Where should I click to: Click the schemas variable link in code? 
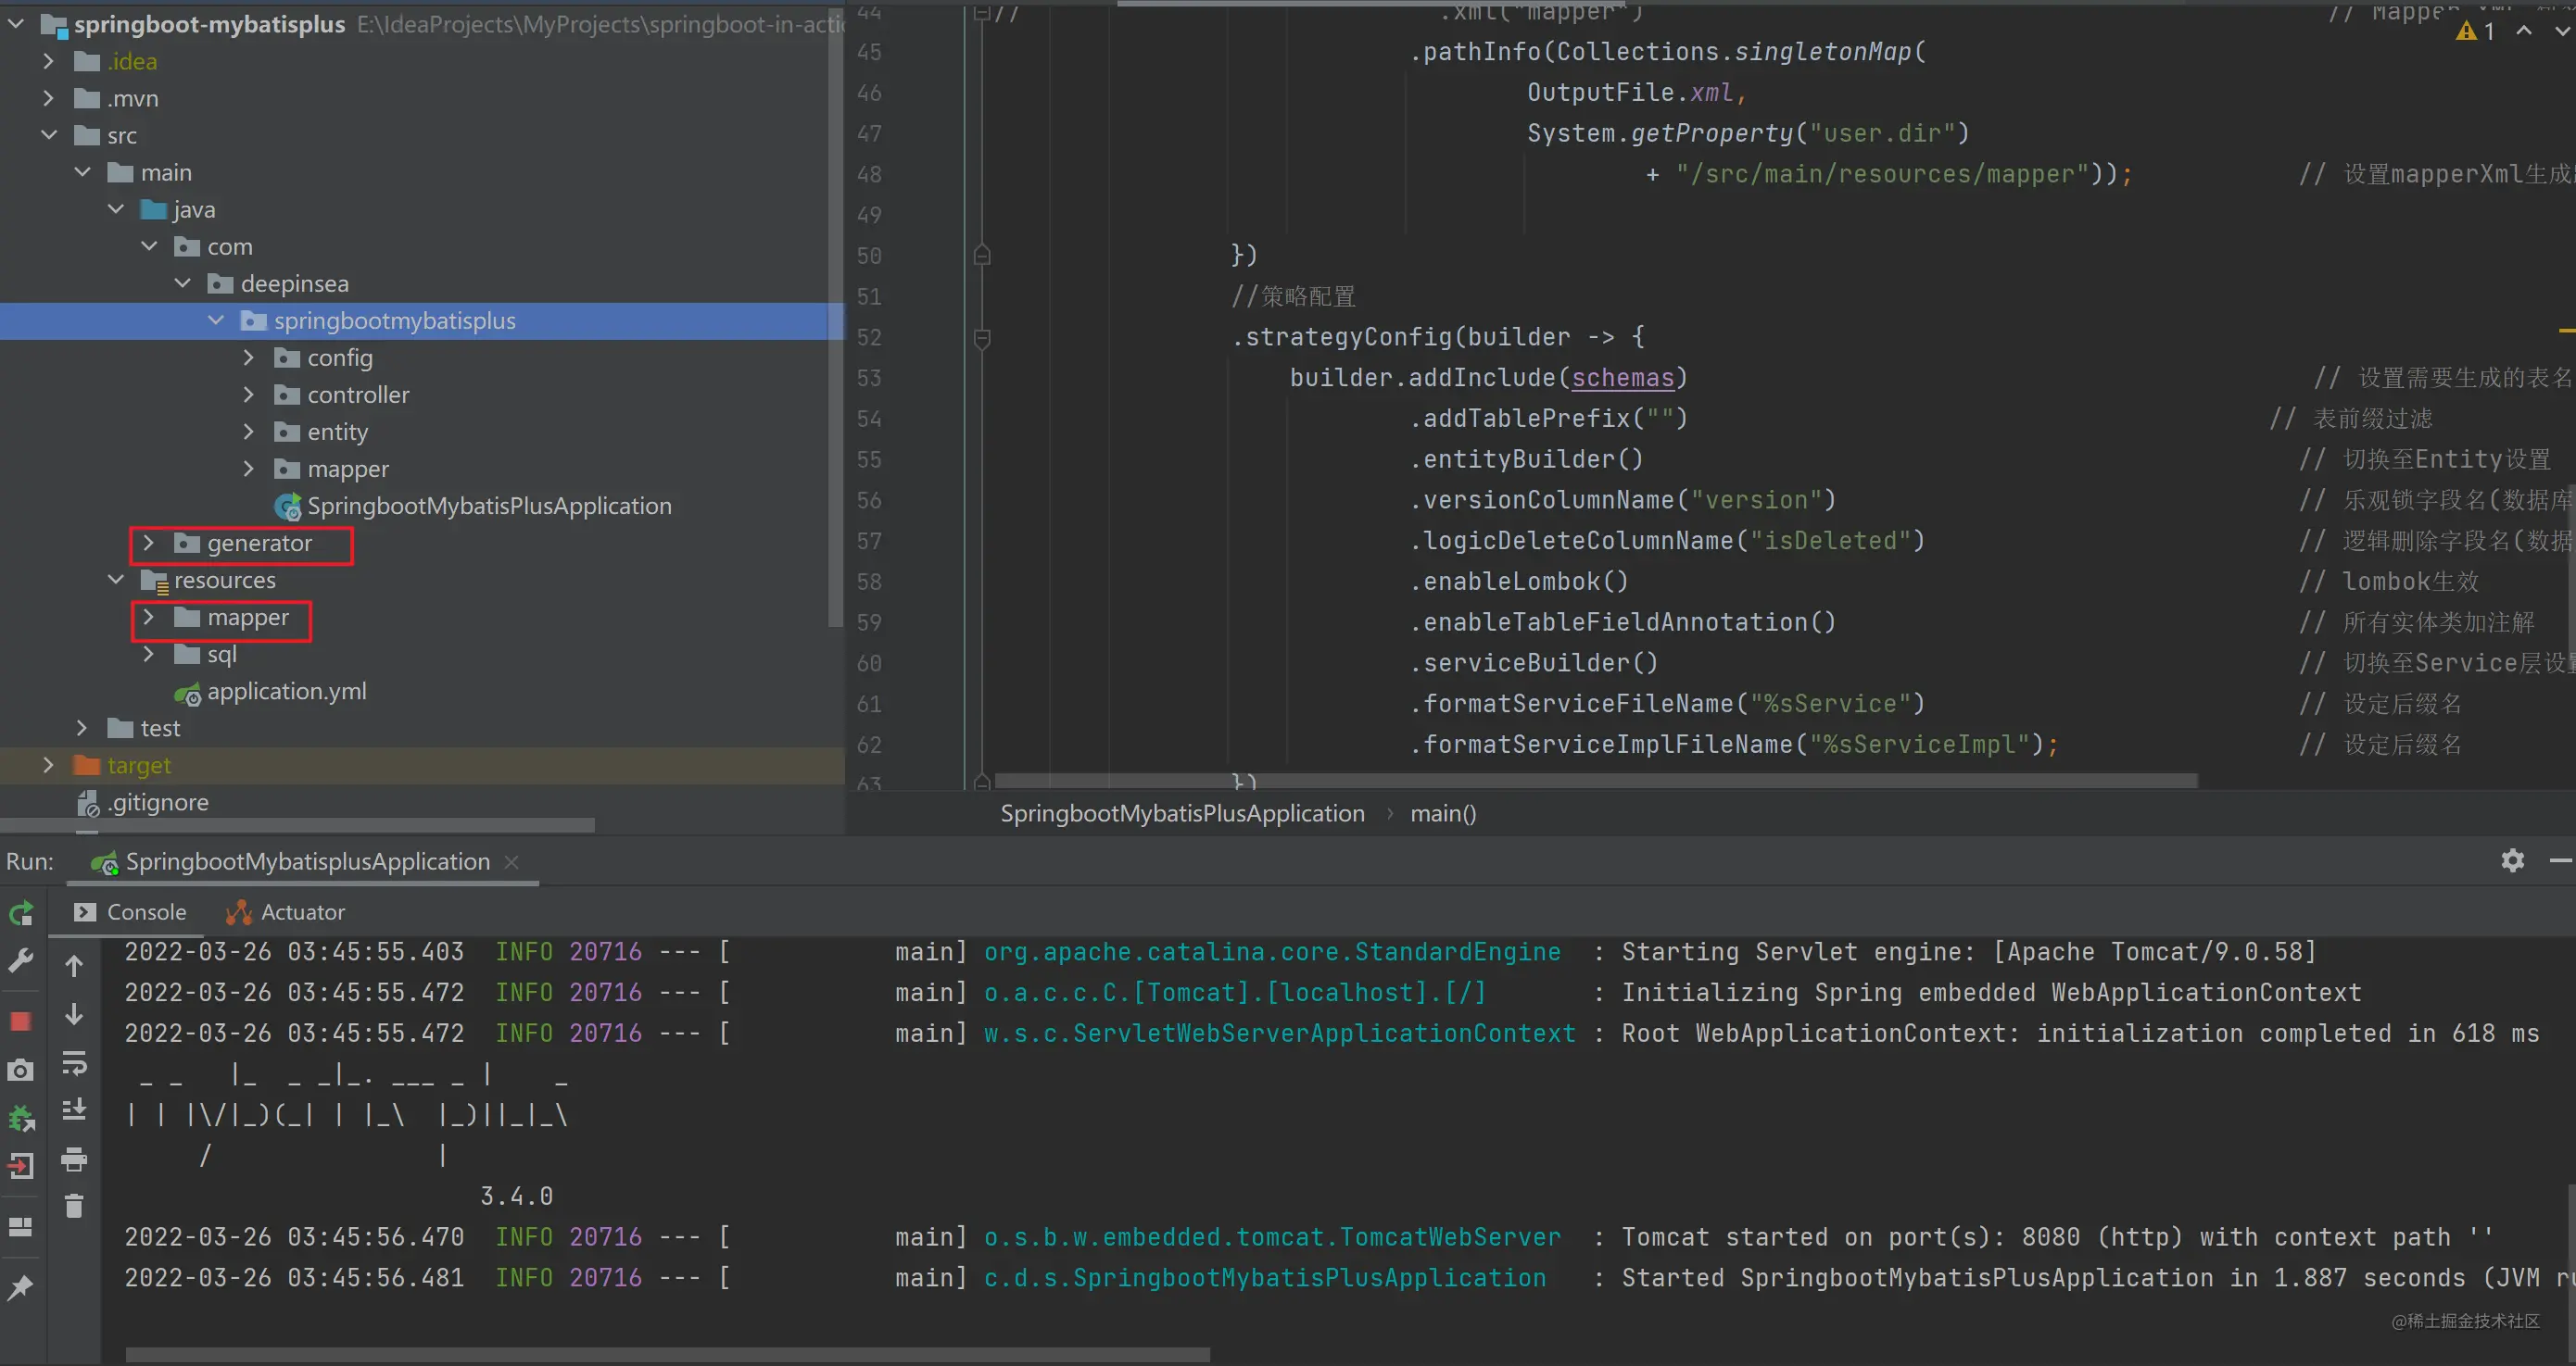(1622, 378)
